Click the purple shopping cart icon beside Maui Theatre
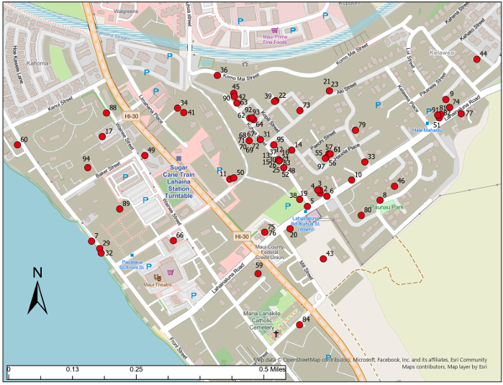Image resolution: width=503 pixels, height=385 pixels. pyautogui.click(x=171, y=272)
